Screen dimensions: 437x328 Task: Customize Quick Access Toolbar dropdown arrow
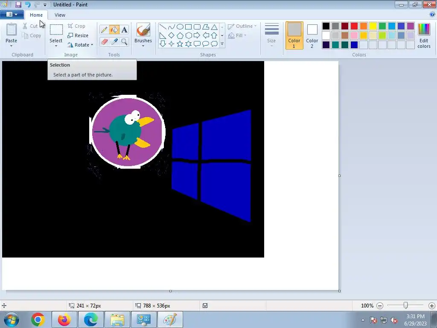45,5
